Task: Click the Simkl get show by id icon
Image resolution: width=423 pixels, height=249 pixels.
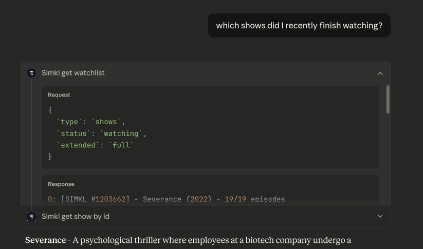Action: point(31,216)
